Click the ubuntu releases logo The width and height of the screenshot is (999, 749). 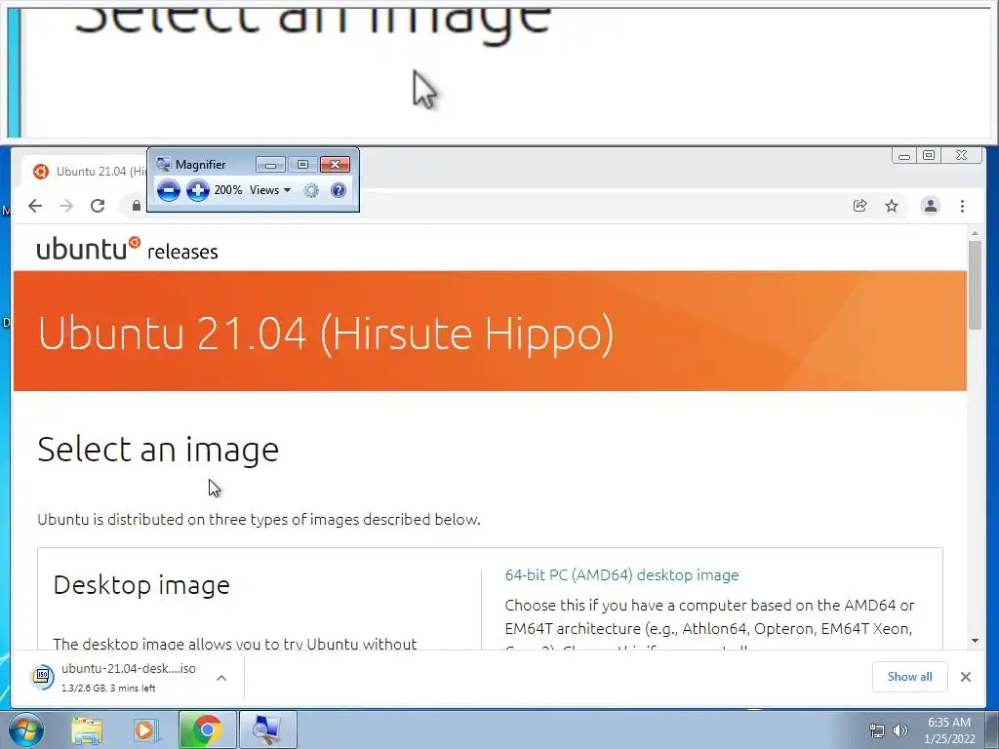(x=128, y=249)
